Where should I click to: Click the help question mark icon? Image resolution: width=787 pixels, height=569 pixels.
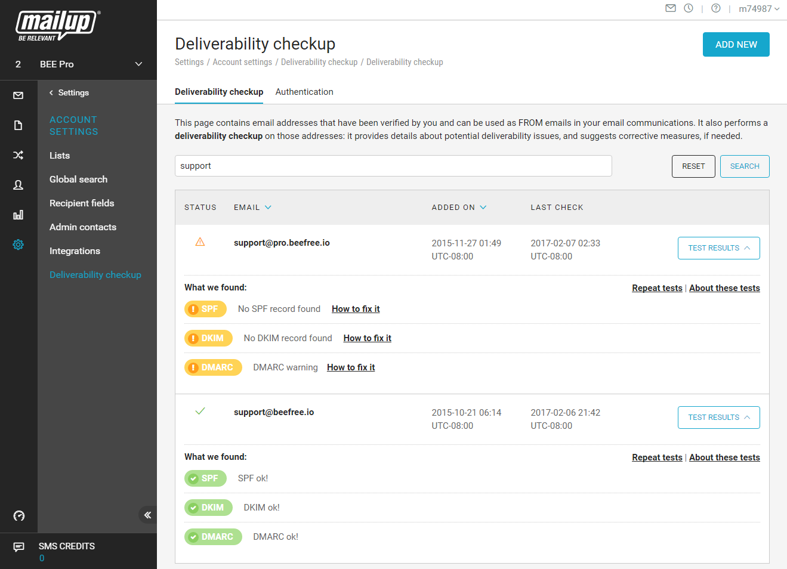[x=716, y=8]
